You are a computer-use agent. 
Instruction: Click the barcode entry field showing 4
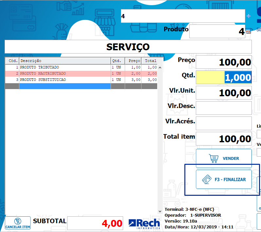[183, 16]
